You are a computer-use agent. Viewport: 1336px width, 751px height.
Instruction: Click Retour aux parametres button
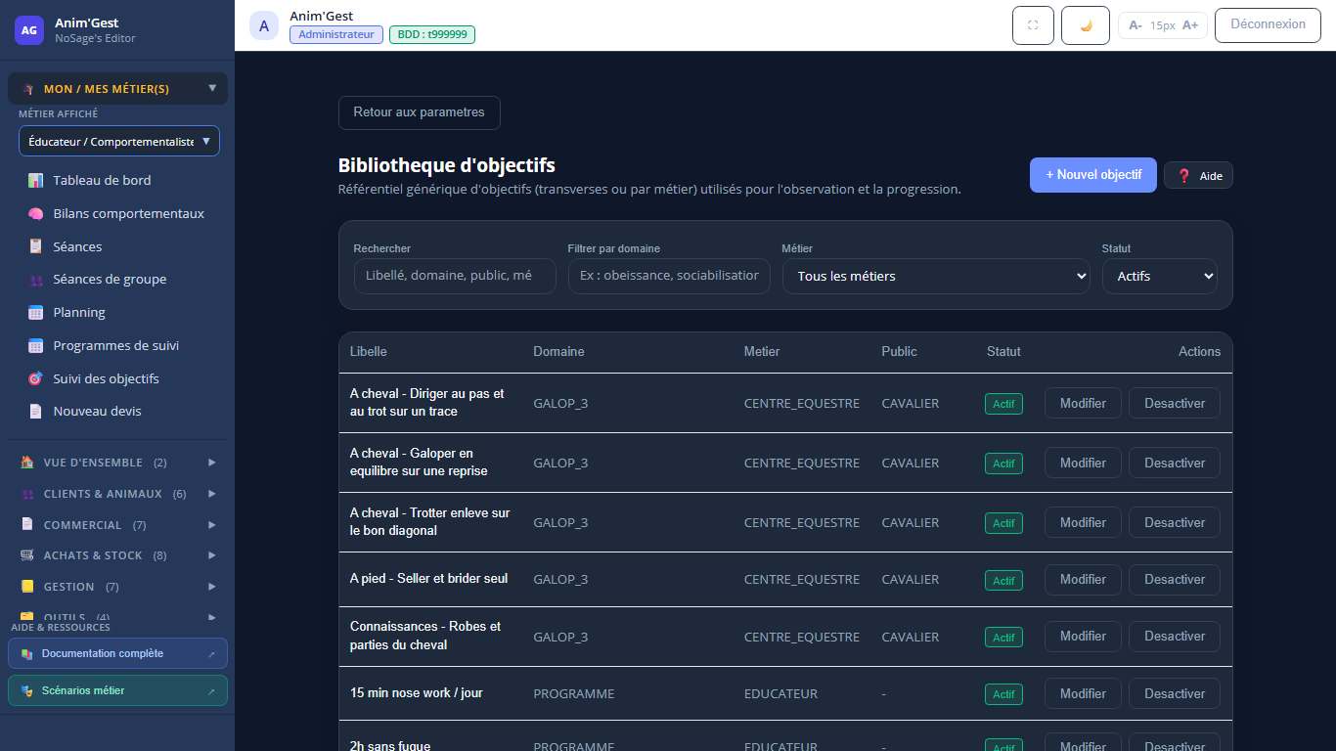[x=420, y=112]
